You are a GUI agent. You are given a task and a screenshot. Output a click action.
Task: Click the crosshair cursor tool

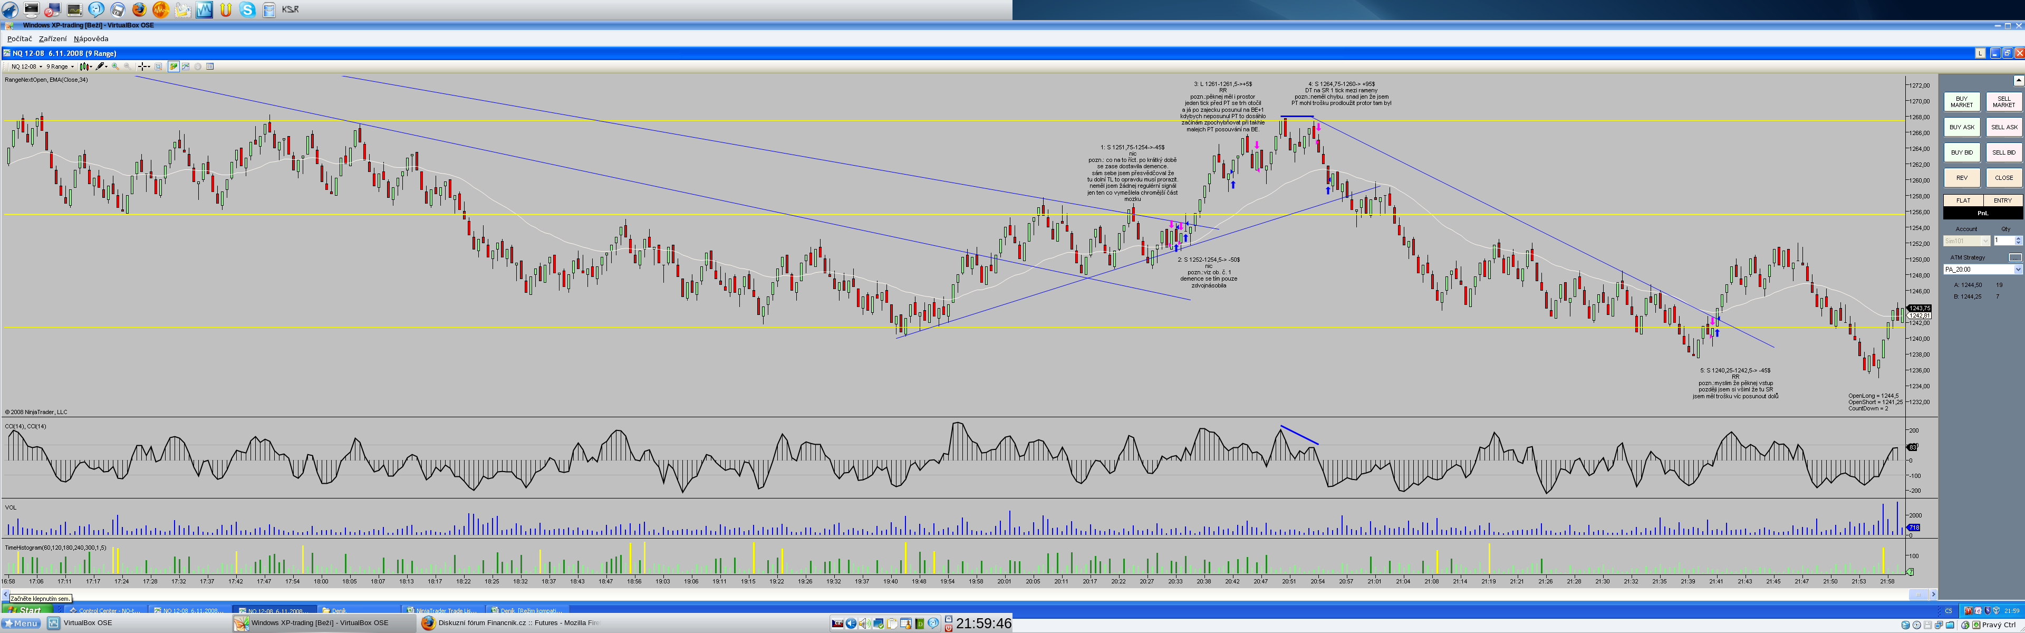pyautogui.click(x=143, y=66)
